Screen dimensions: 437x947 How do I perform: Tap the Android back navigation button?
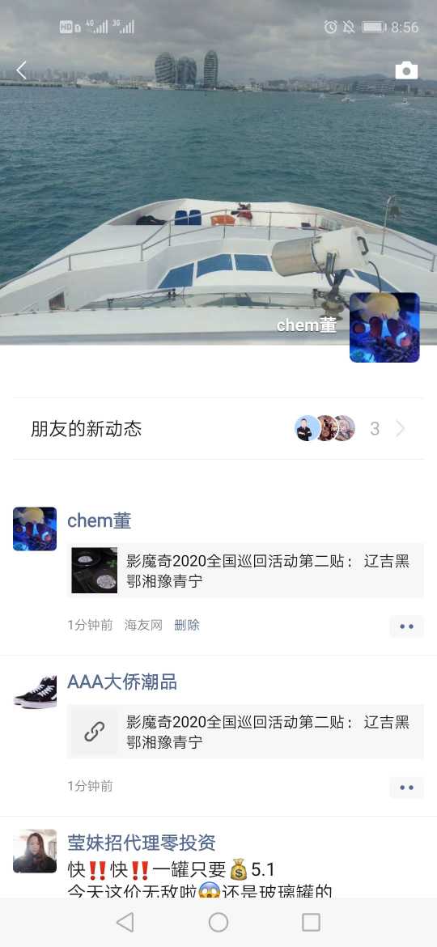tap(125, 922)
